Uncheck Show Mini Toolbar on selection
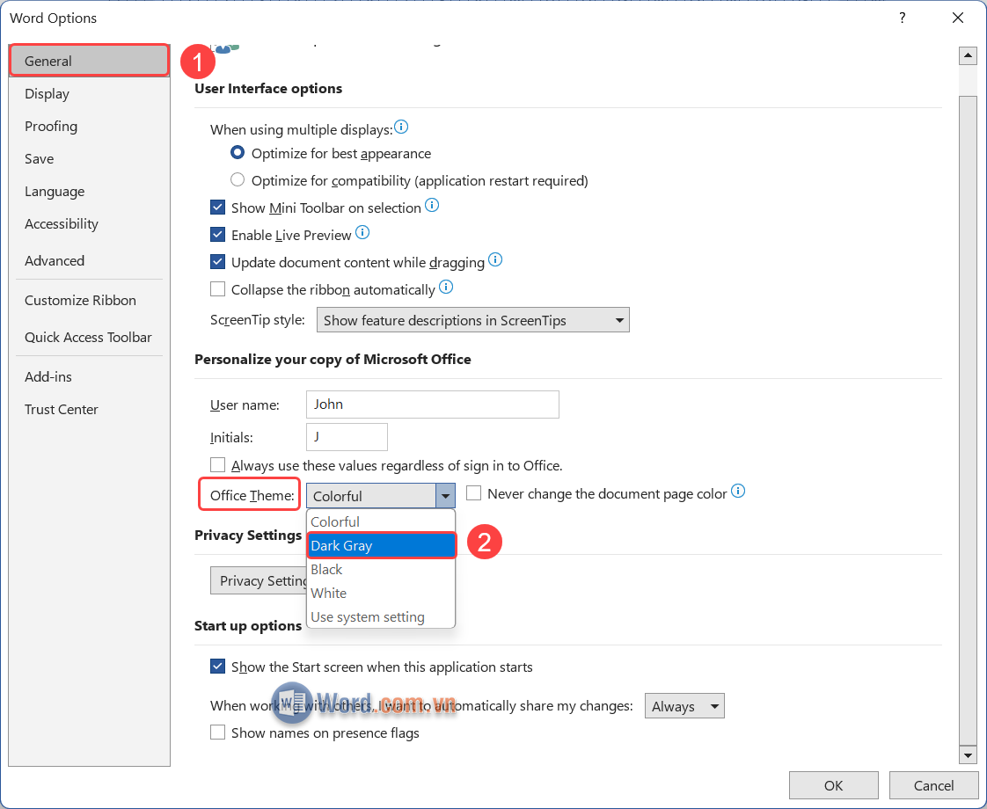This screenshot has width=987, height=809. [x=218, y=207]
